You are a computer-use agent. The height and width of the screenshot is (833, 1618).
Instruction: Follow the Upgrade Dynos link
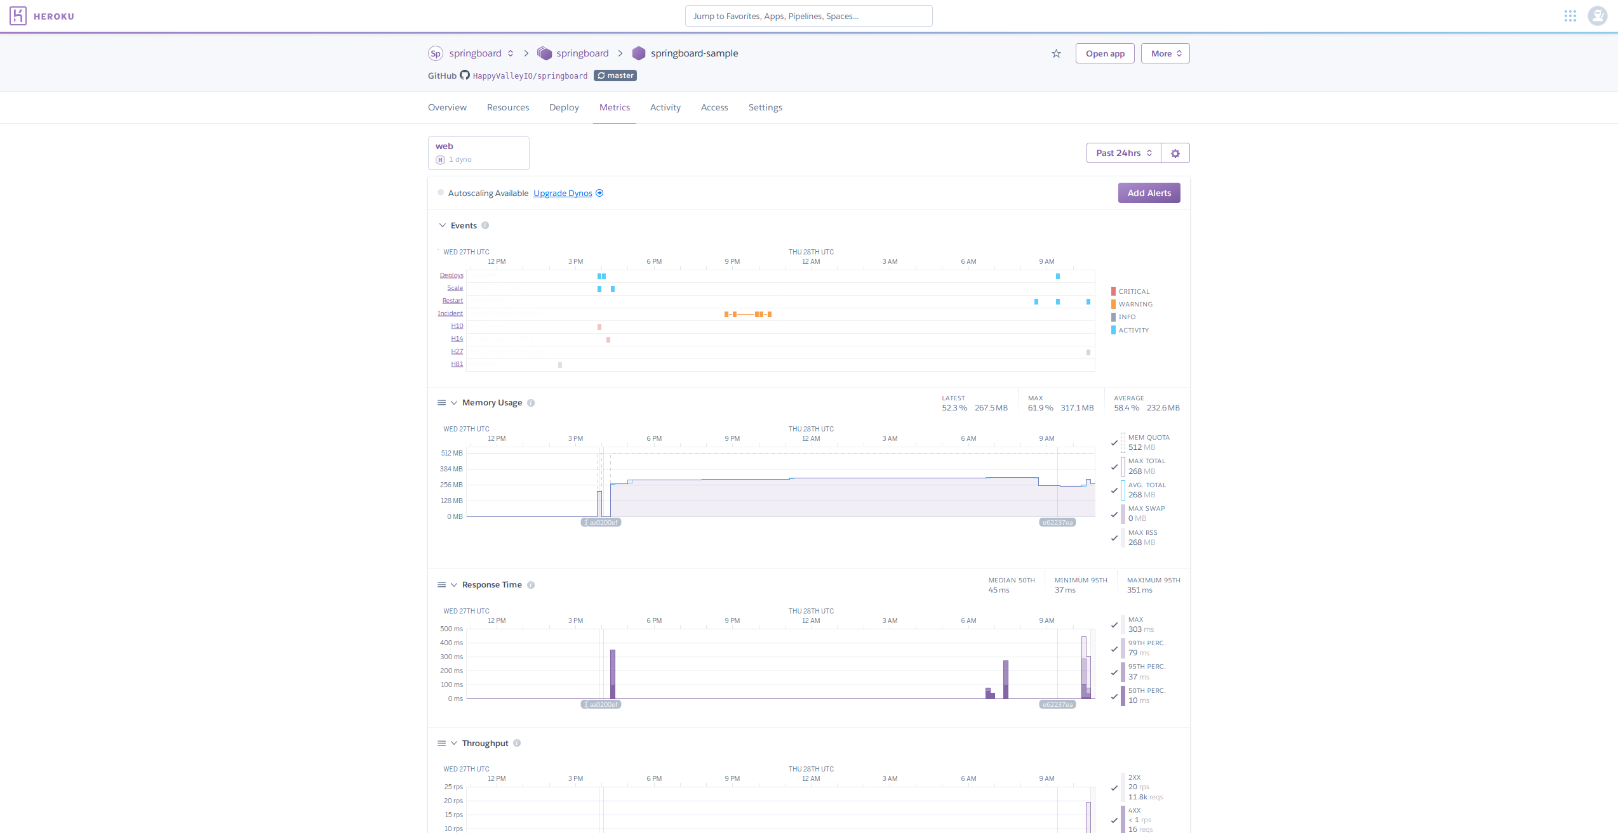point(563,193)
